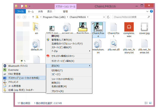Choose プロパティ(R) in context menu
Image resolution: width=160 pixels, height=110 pixels.
coord(69,91)
